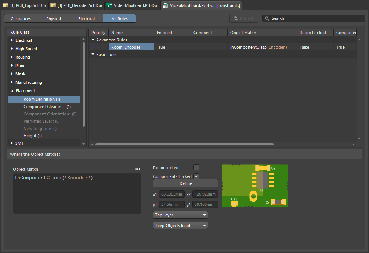Click the PCB_Top.SchDoc schematic file icon

(x=6, y=5)
